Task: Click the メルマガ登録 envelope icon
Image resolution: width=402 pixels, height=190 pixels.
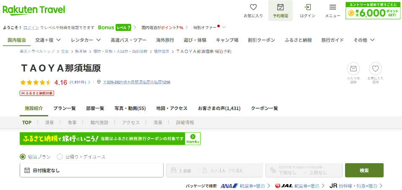Action: coord(353,69)
